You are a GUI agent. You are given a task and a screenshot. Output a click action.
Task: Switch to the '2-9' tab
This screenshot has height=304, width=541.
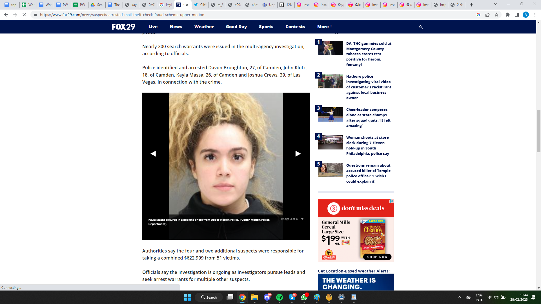point(457,5)
